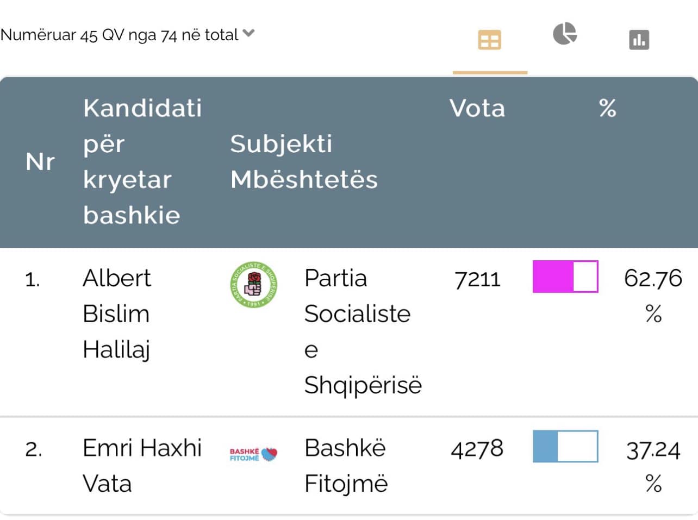
Task: Switch to the table view tab
Action: coord(489,40)
